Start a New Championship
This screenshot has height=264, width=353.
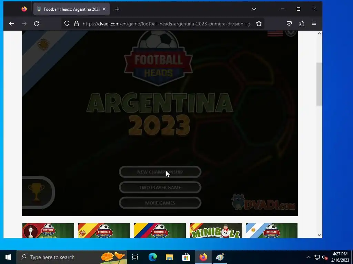[x=160, y=172]
